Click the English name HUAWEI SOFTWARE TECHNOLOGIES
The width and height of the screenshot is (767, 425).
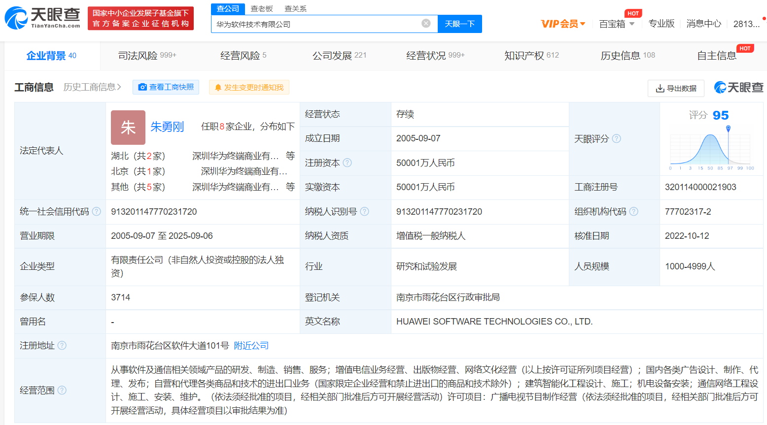click(x=494, y=322)
